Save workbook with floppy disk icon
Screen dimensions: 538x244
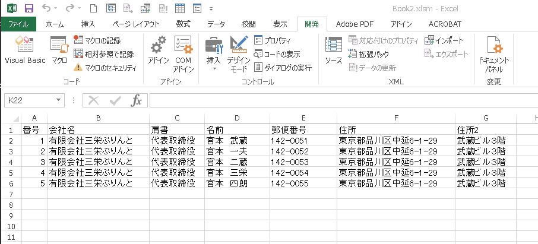coord(29,8)
